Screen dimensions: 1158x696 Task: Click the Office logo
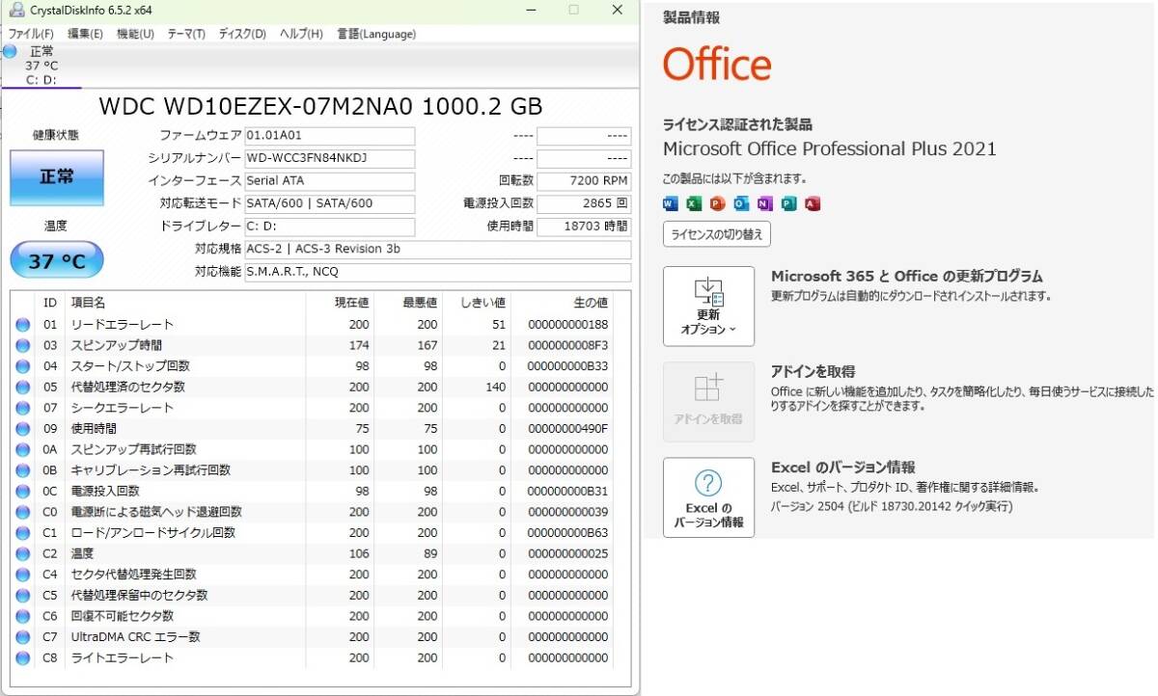[717, 65]
